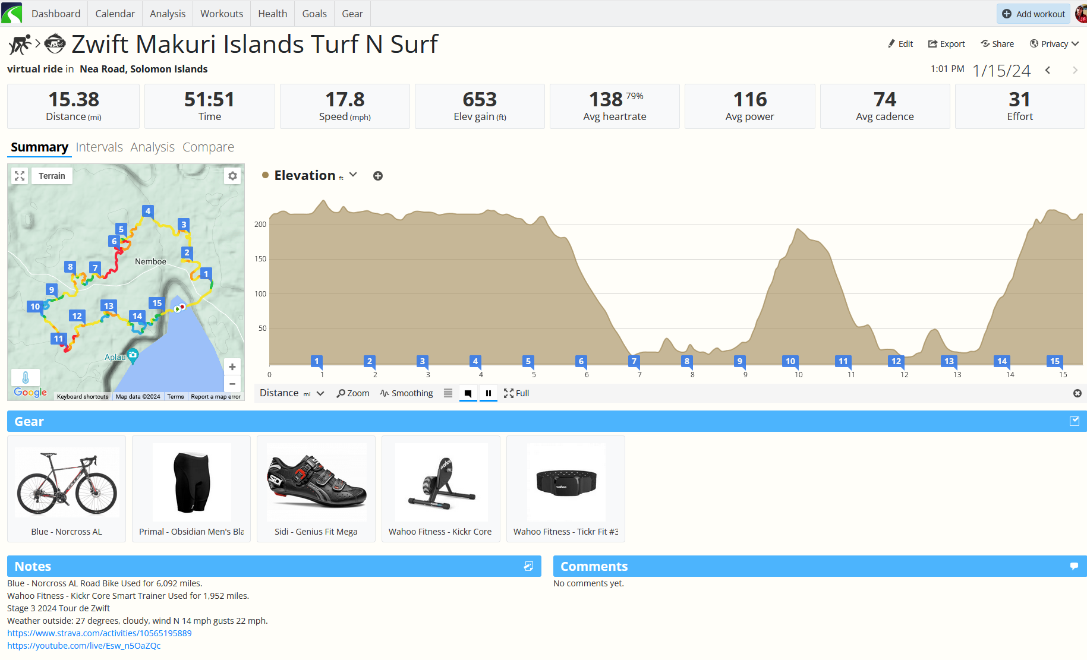Open chart Smoothing options
Image resolution: width=1087 pixels, height=660 pixels.
click(407, 393)
